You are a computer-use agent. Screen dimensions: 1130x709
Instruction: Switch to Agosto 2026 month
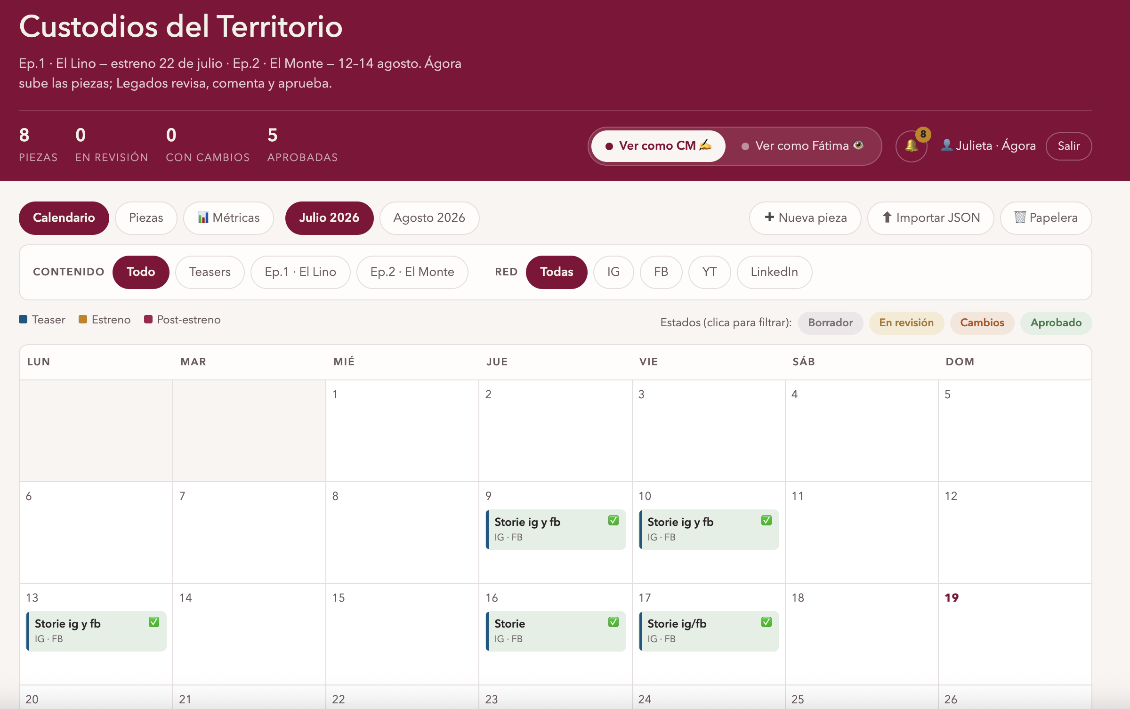(x=429, y=218)
